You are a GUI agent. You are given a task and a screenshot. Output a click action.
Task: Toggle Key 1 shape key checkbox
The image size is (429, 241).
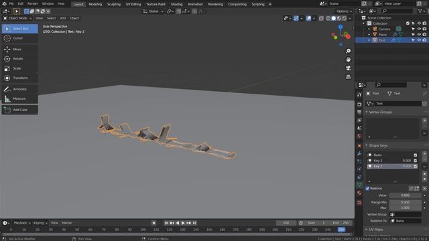pyautogui.click(x=416, y=161)
